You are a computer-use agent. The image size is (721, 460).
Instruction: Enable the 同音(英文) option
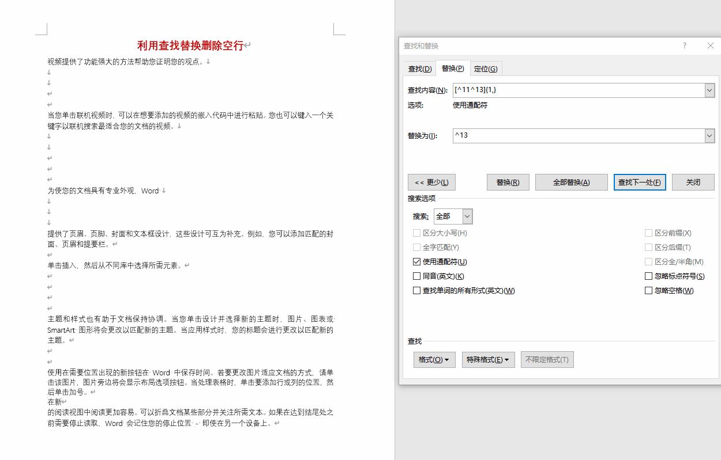417,276
